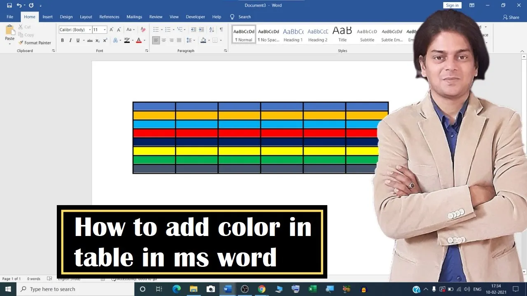This screenshot has height=296, width=527.
Task: Click the Increase Font Size icon
Action: click(112, 30)
